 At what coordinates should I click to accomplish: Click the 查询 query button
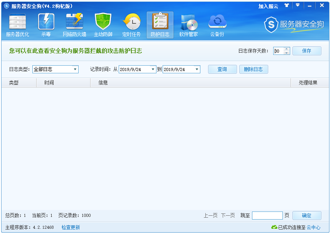(222, 69)
